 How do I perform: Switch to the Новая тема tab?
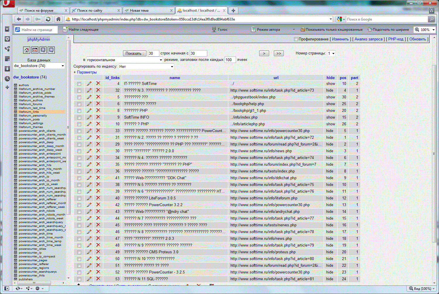pyautogui.click(x=148, y=11)
